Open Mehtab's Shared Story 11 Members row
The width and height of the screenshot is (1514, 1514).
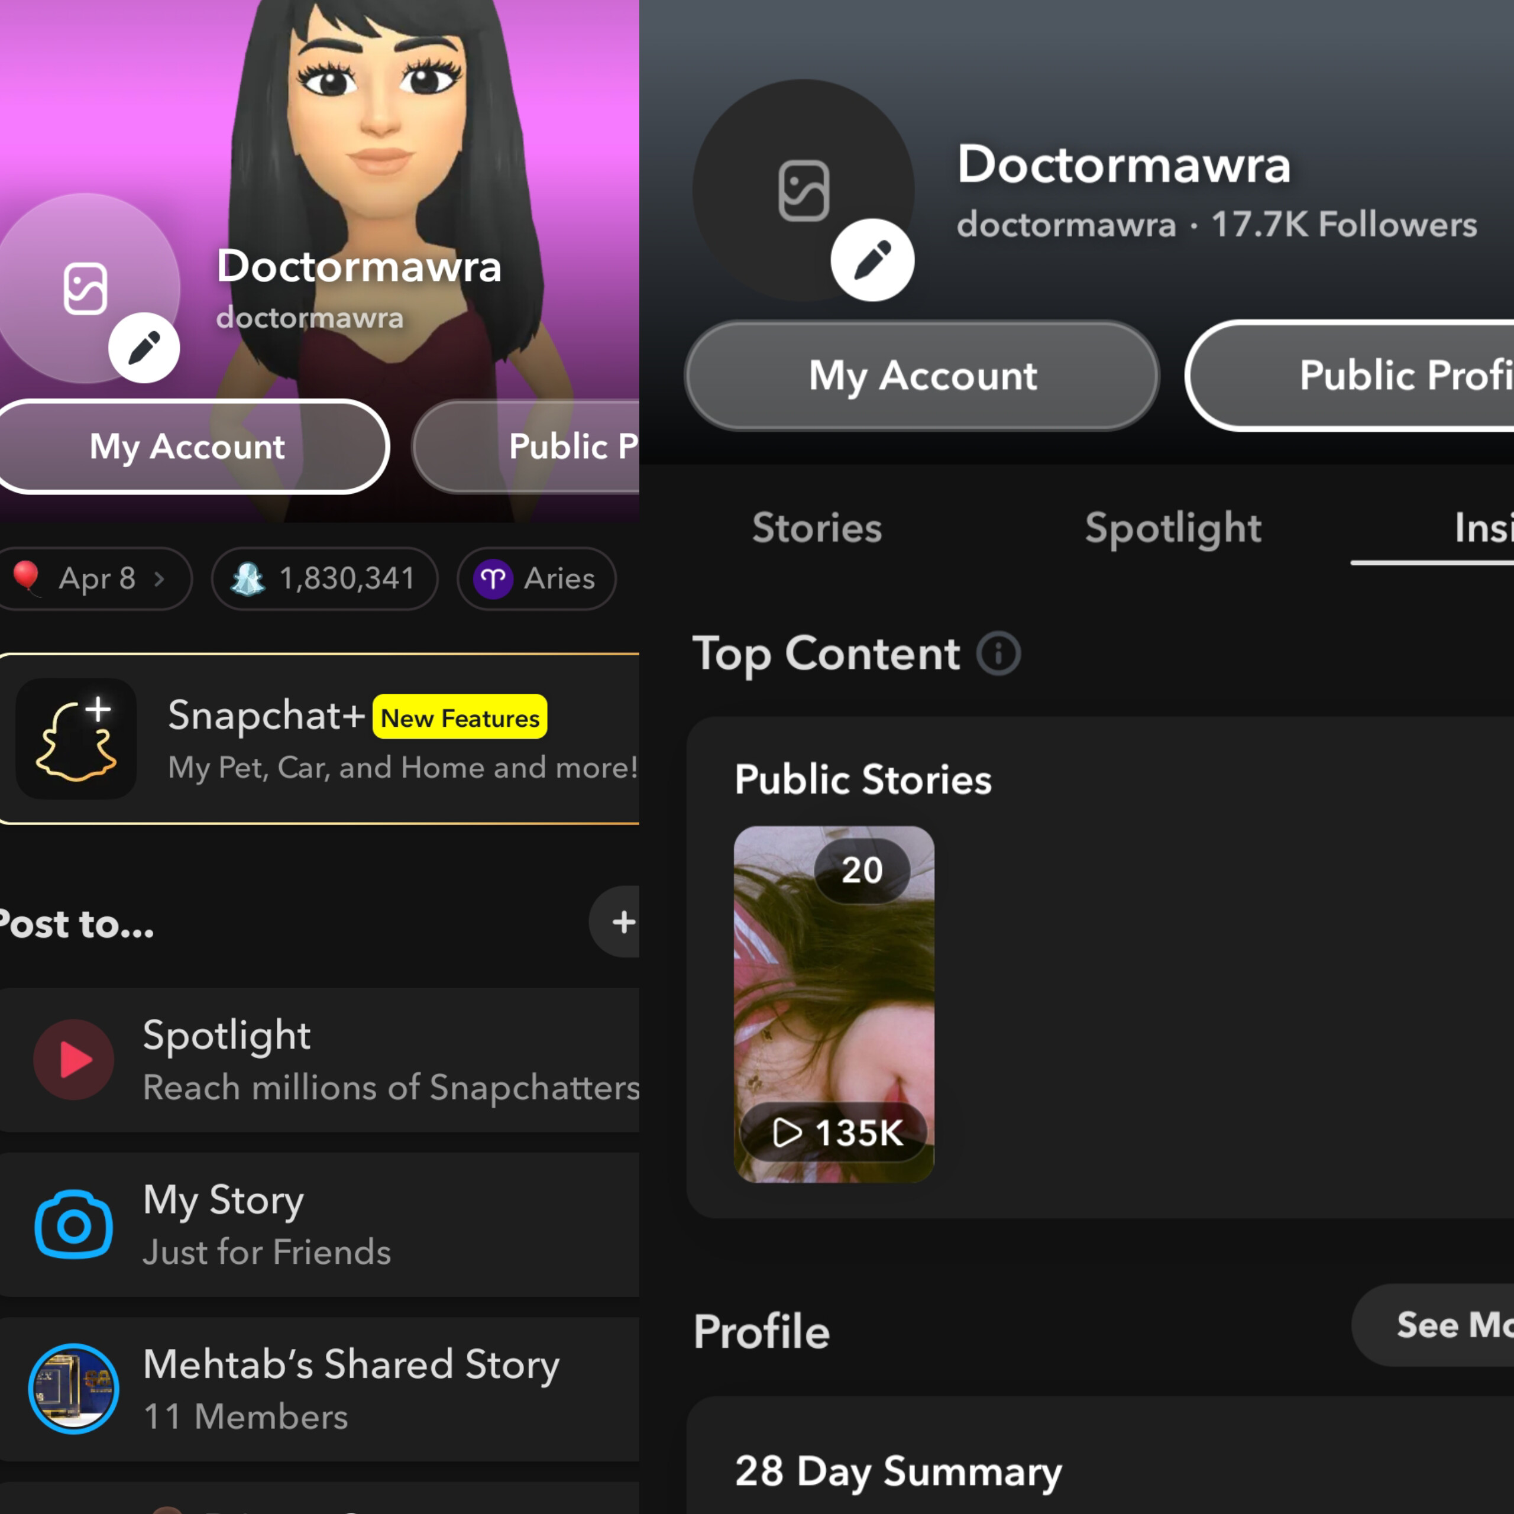tap(320, 1389)
